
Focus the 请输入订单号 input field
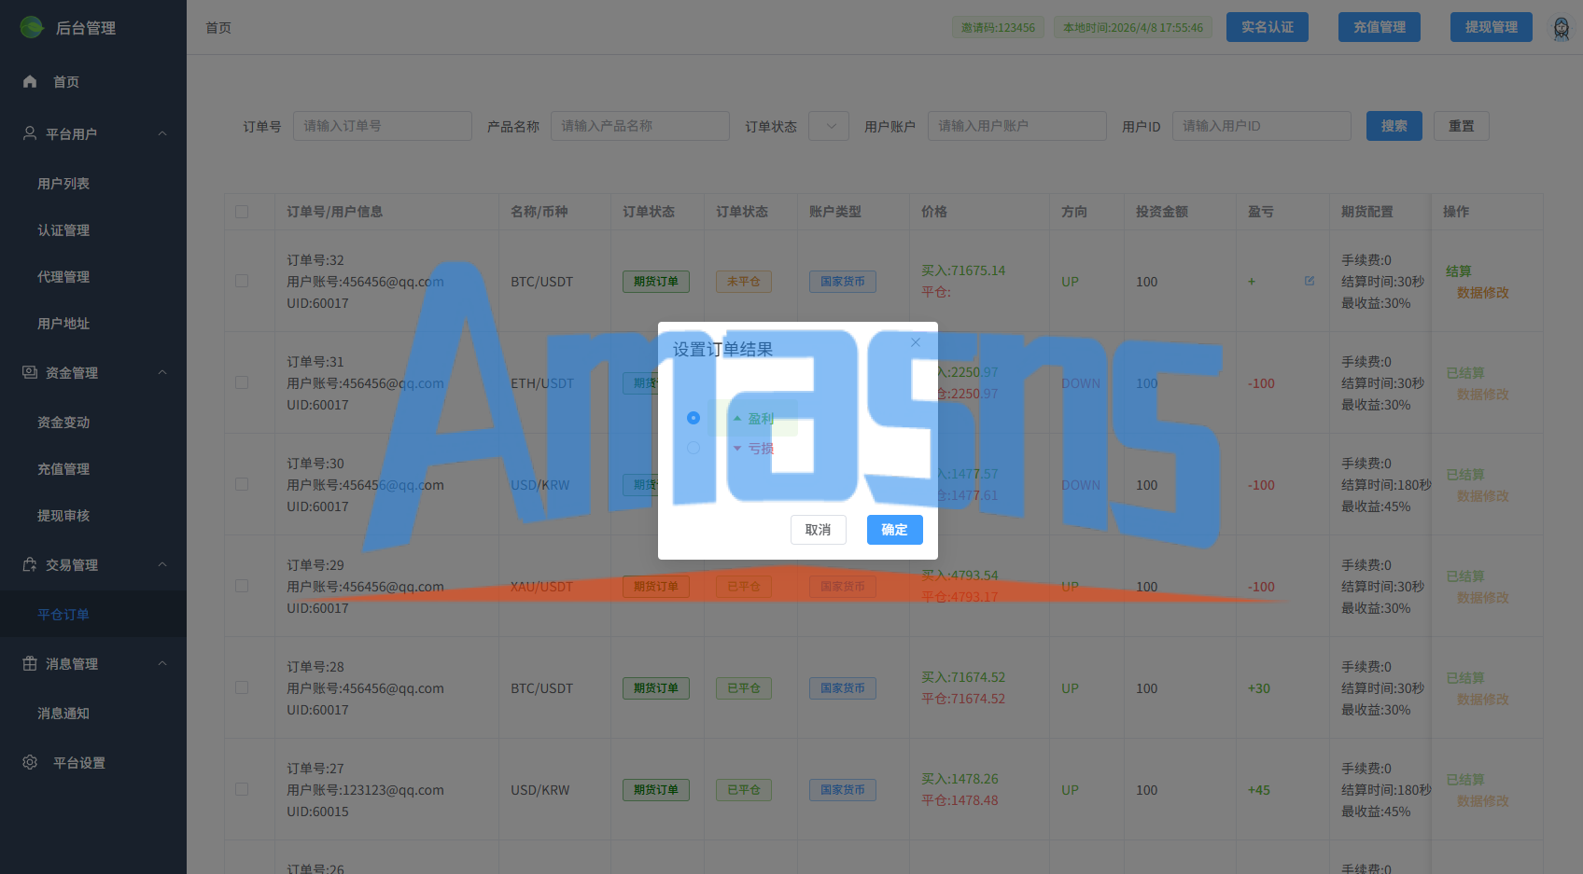pos(383,126)
